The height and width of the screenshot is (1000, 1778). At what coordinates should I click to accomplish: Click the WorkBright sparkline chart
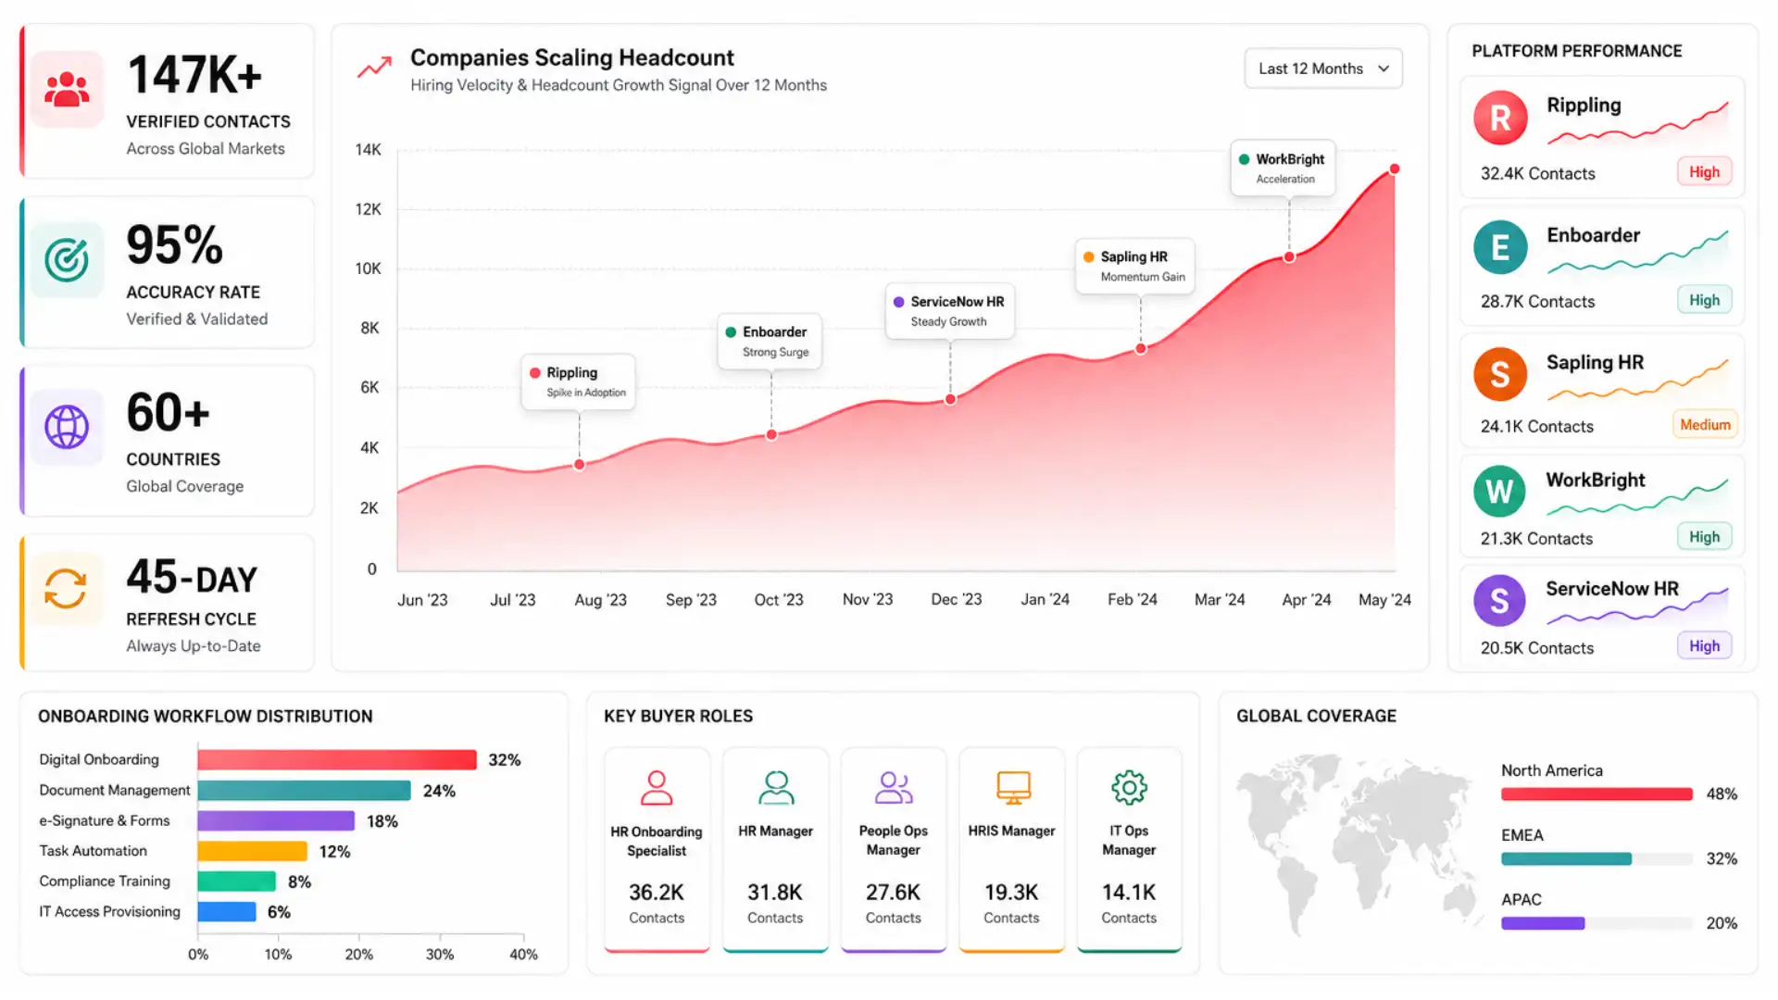click(x=1637, y=496)
